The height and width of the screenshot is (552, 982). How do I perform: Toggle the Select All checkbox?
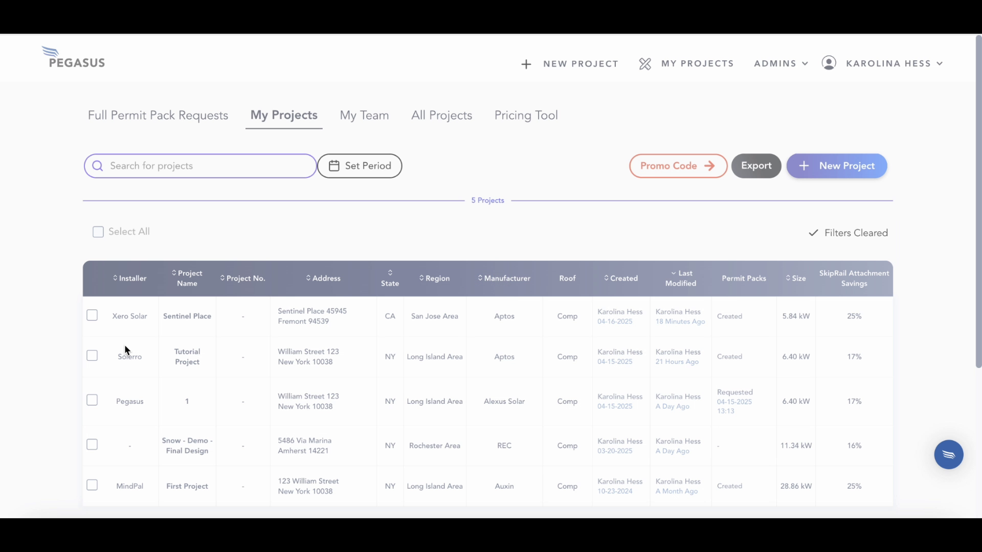tap(98, 232)
